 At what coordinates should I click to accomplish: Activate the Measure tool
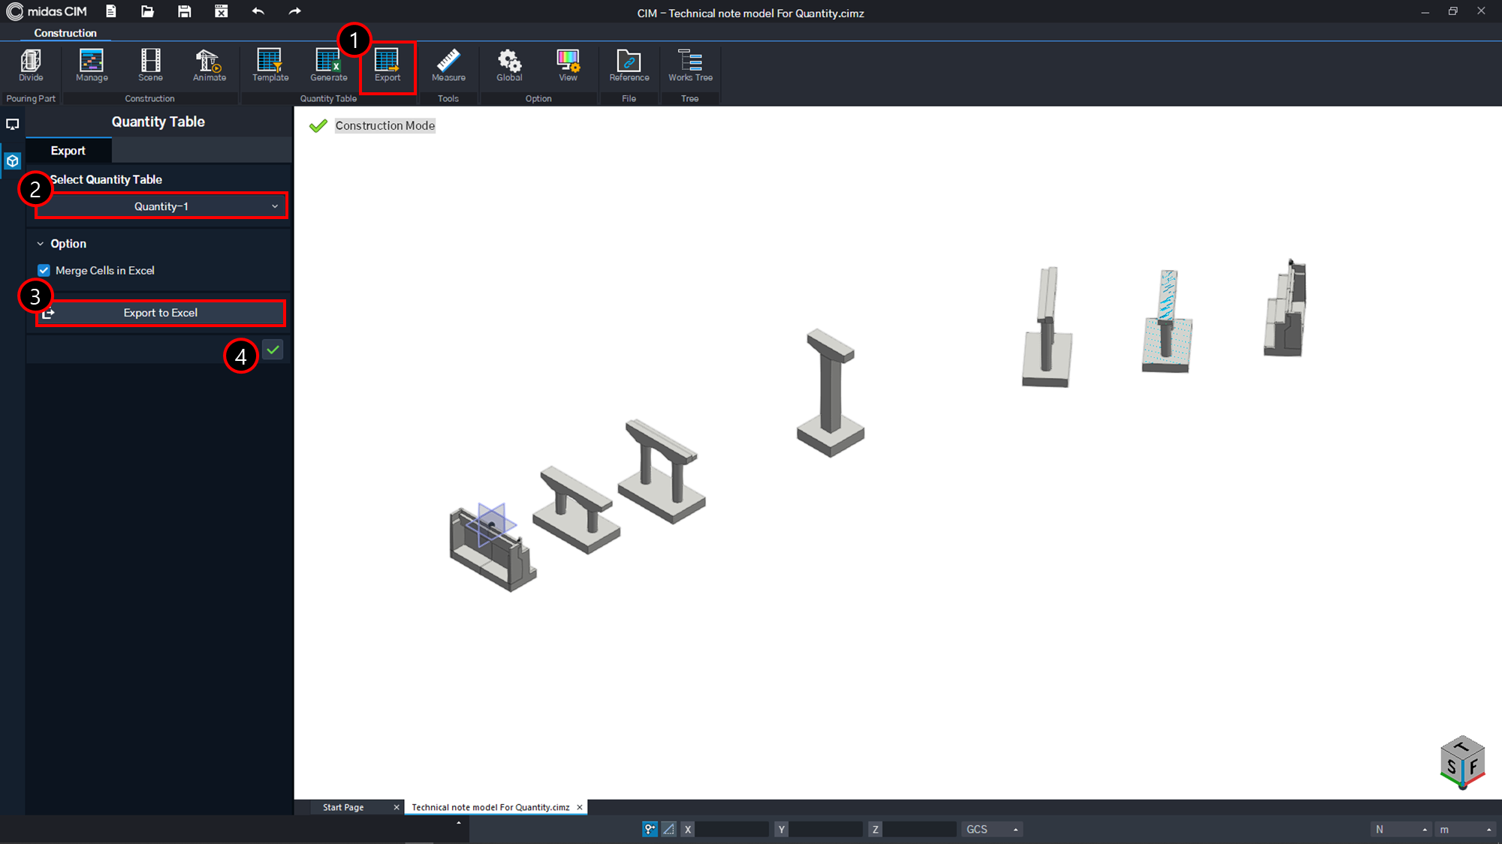(x=448, y=66)
